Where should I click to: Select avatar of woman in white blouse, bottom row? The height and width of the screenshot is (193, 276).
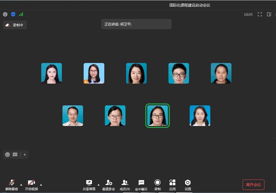click(x=200, y=116)
